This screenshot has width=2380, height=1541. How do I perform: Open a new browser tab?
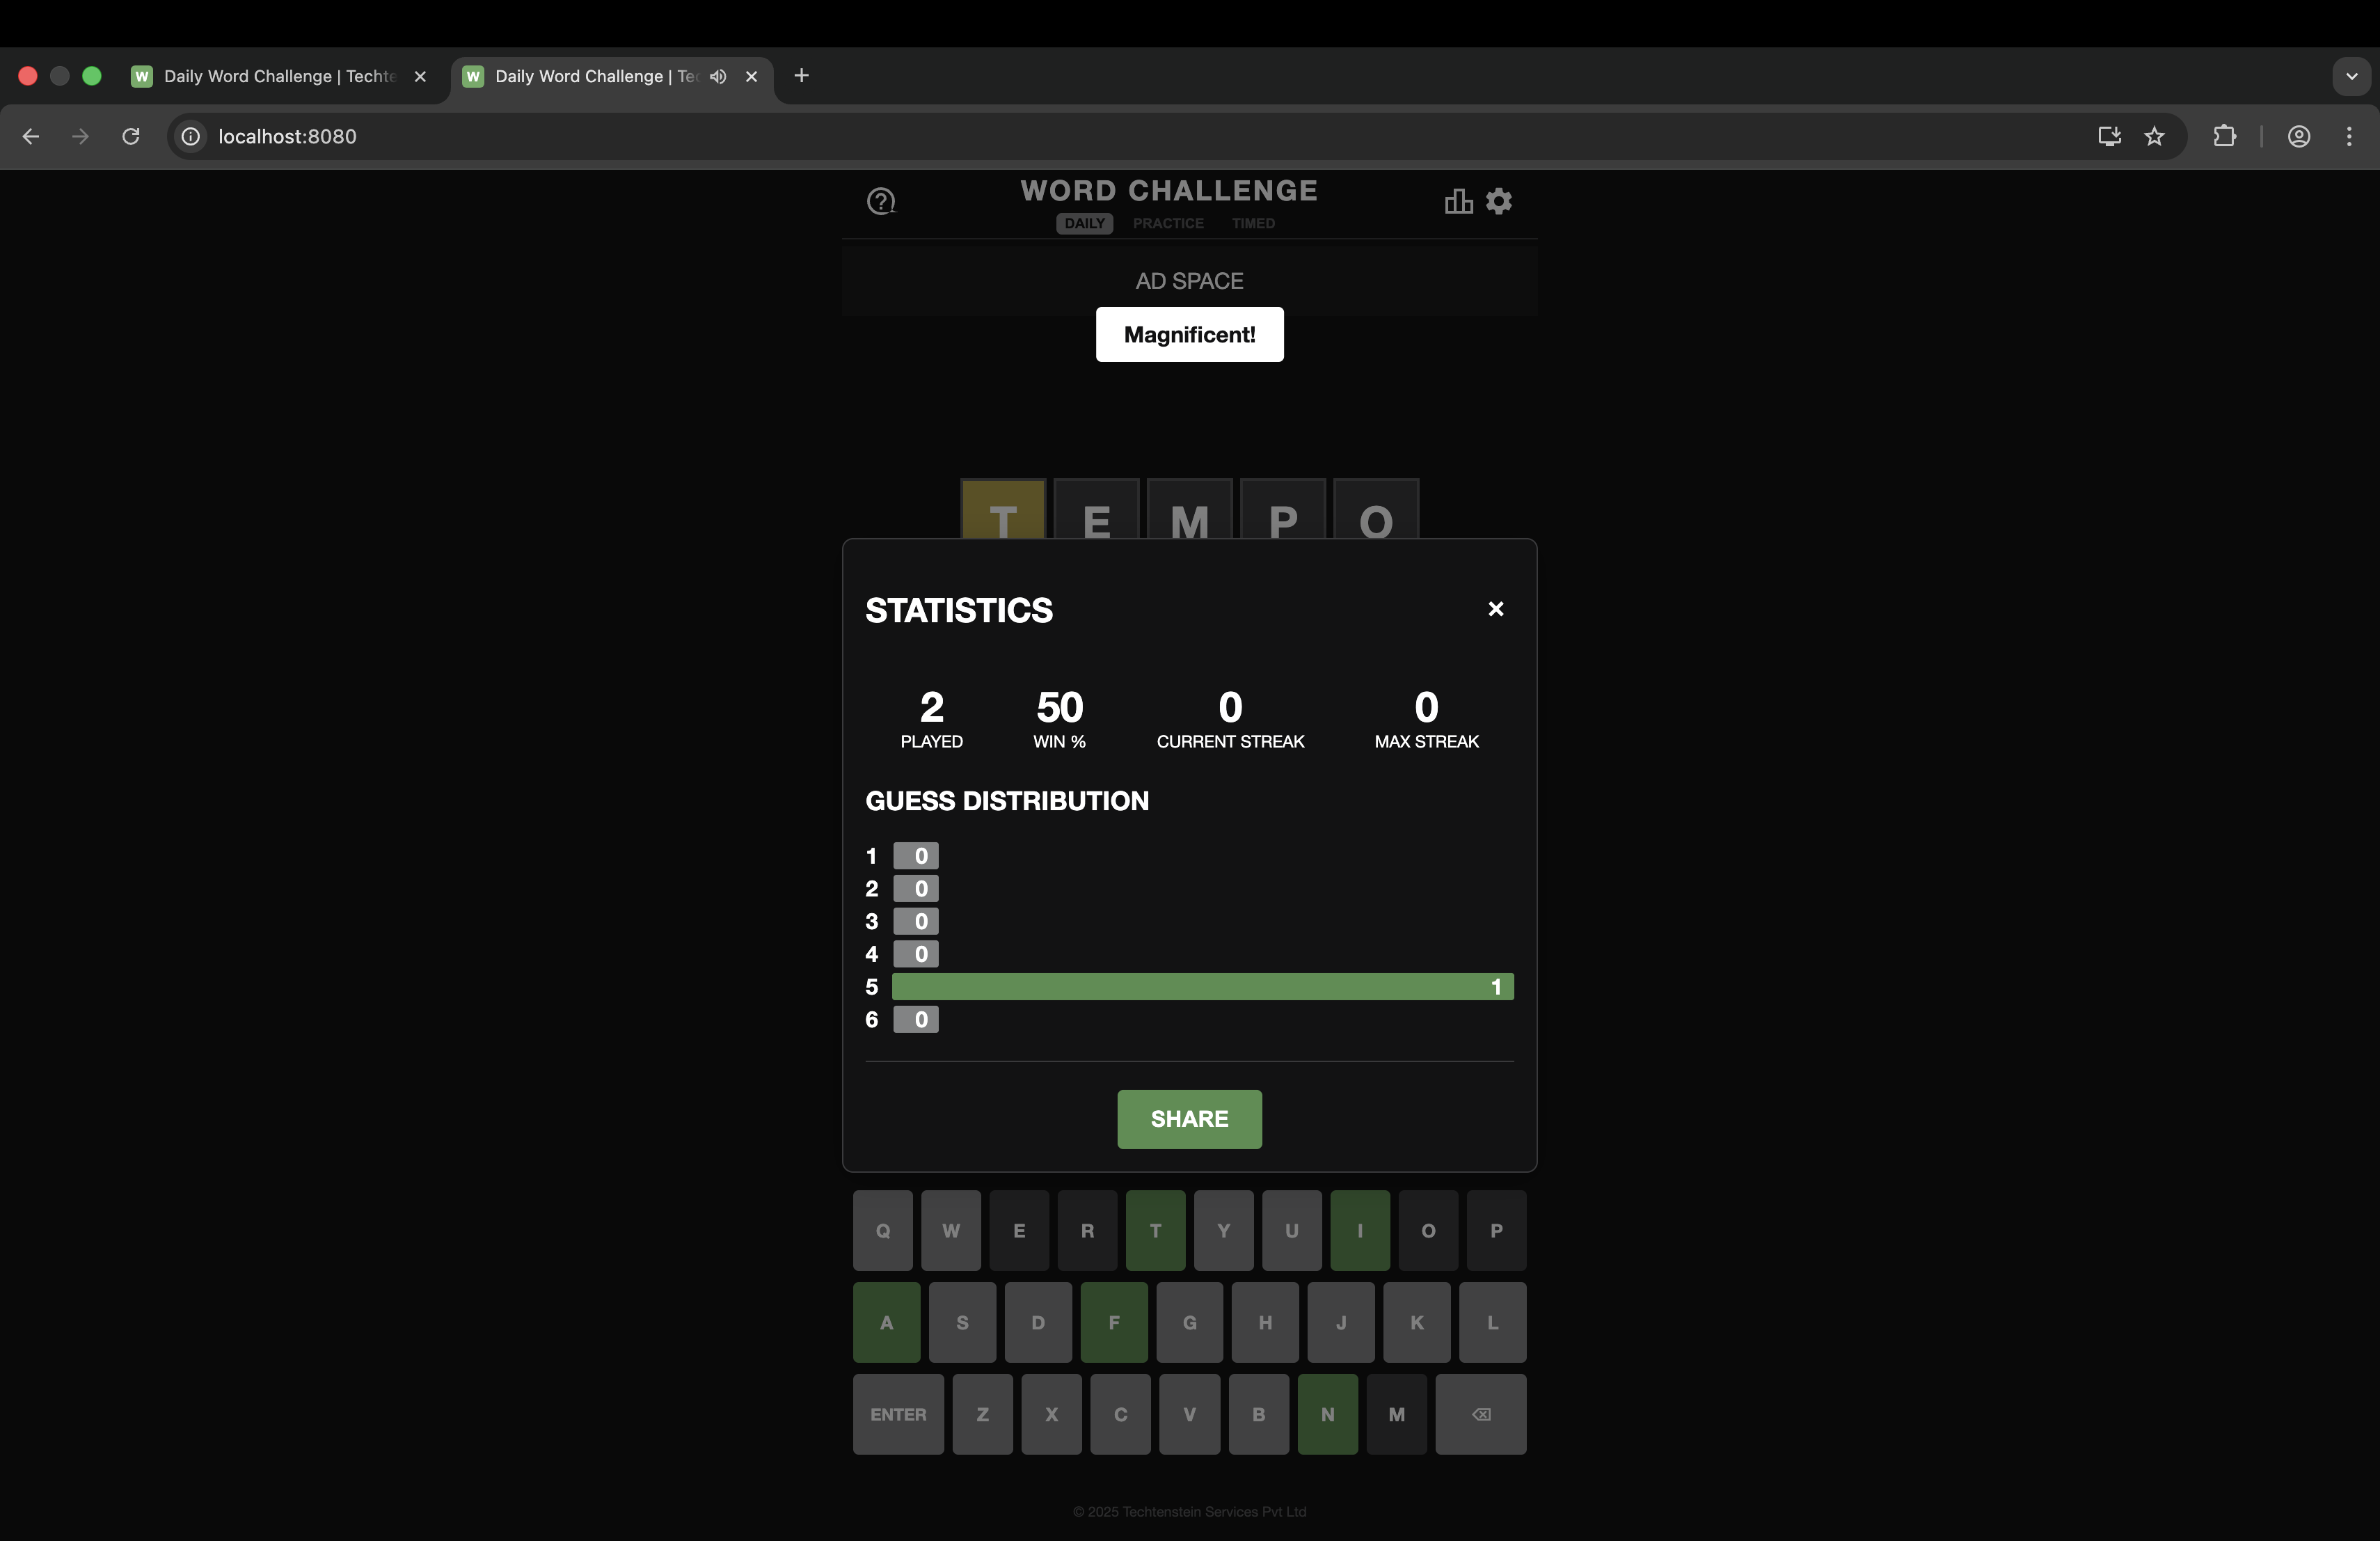click(801, 76)
